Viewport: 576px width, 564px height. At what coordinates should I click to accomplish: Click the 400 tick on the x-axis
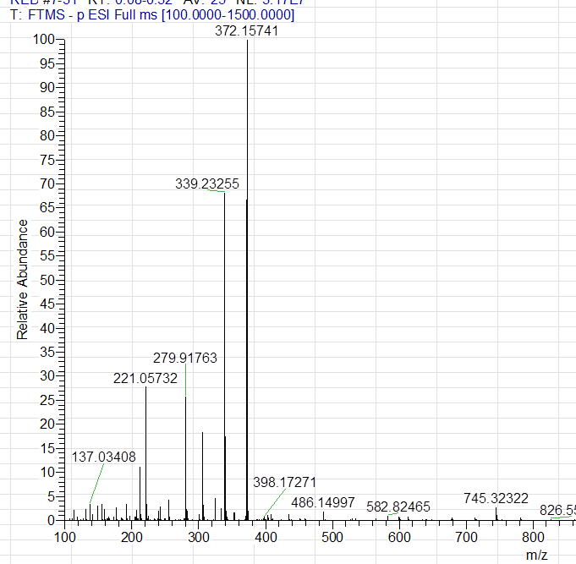(266, 537)
